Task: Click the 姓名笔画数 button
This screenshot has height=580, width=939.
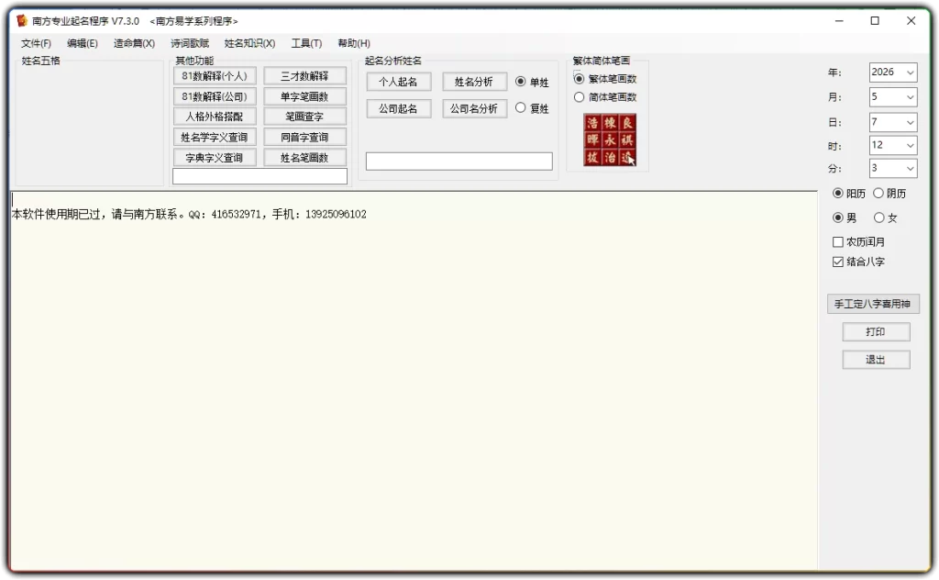Action: (x=304, y=158)
